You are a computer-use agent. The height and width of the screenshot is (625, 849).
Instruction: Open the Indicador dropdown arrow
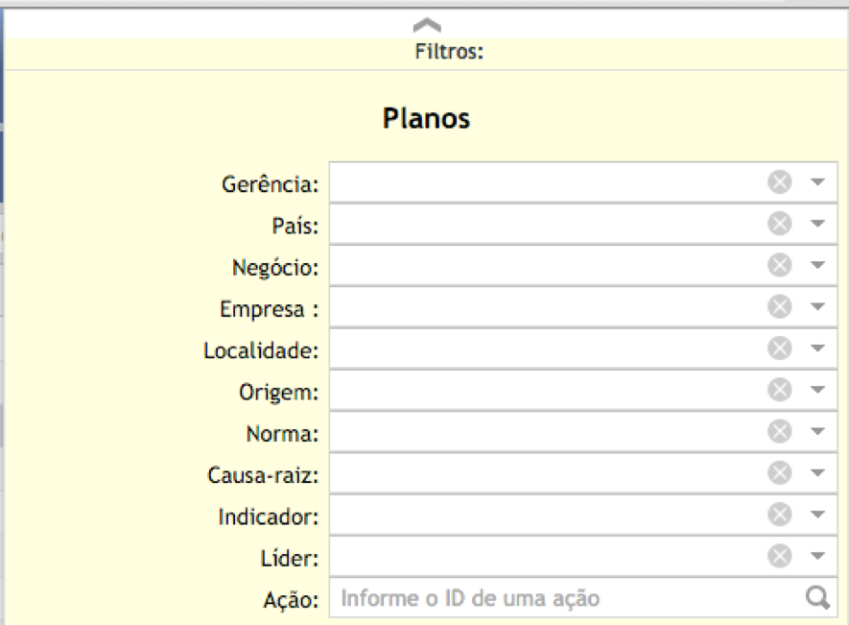coord(817,515)
